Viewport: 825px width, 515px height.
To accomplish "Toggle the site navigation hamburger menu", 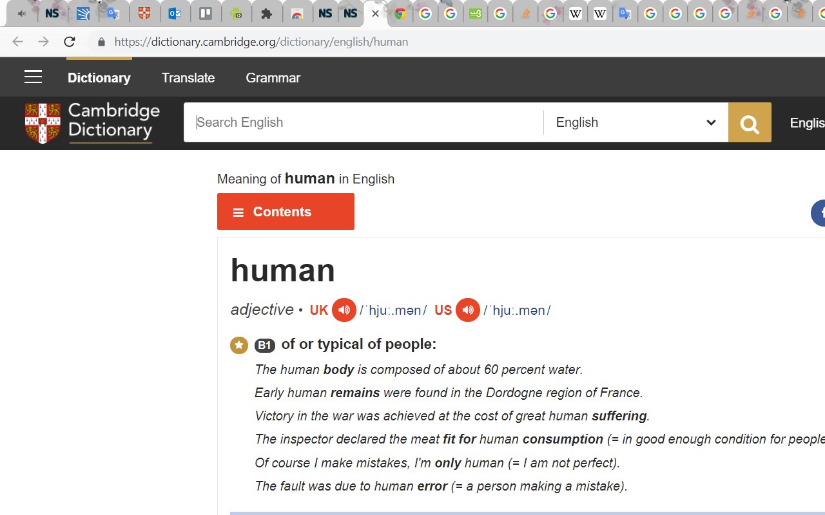I will (x=33, y=77).
